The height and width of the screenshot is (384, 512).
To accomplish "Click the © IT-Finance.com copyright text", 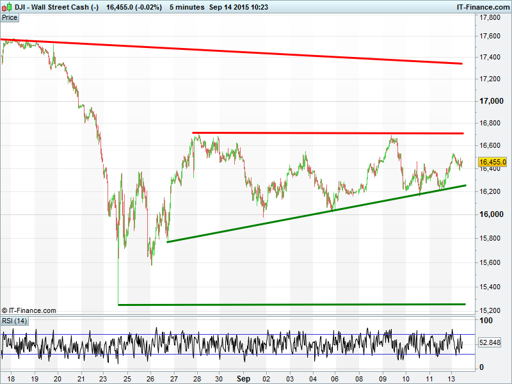I will (29, 310).
